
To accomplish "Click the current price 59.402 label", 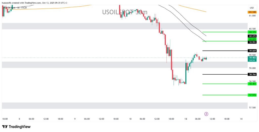I will (252, 58).
